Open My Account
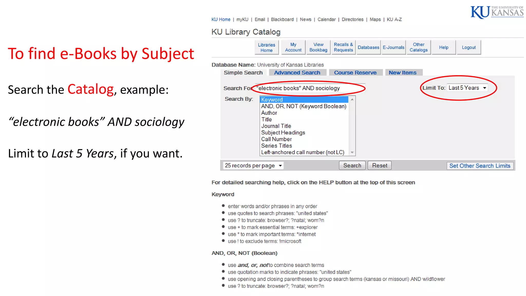The height and width of the screenshot is (296, 526). point(293,47)
